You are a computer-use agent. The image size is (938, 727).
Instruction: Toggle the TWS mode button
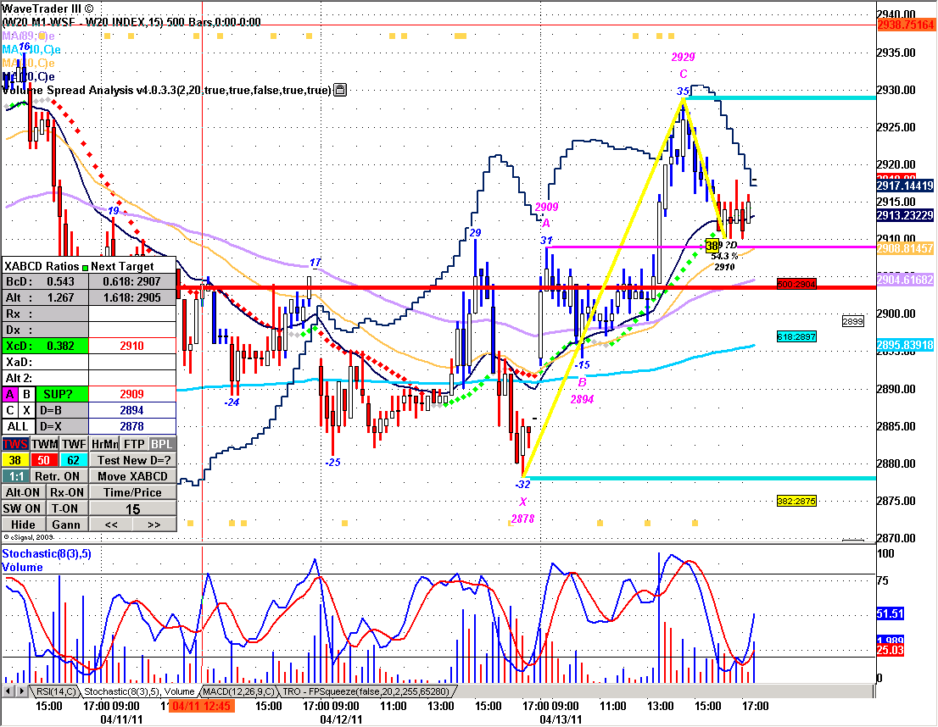coord(15,444)
